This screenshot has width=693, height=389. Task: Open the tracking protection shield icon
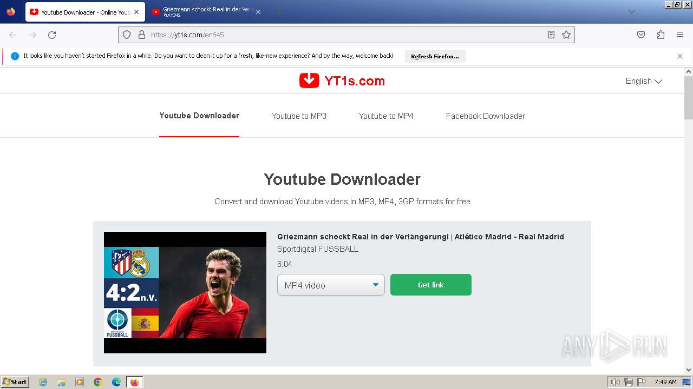(x=127, y=35)
